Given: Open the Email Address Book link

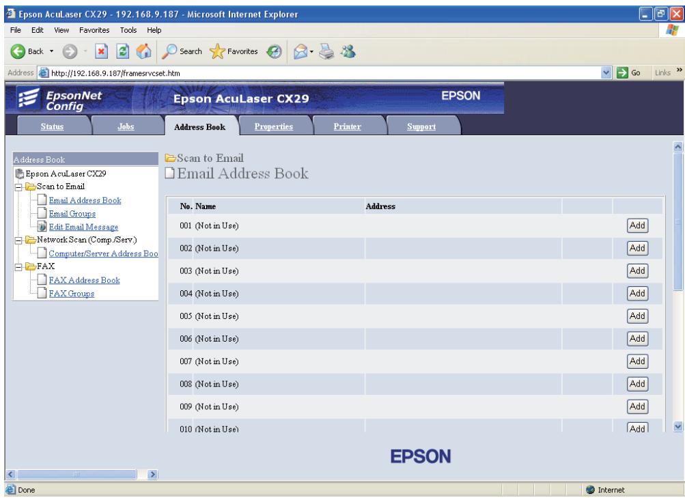Looking at the screenshot, I should point(85,200).
